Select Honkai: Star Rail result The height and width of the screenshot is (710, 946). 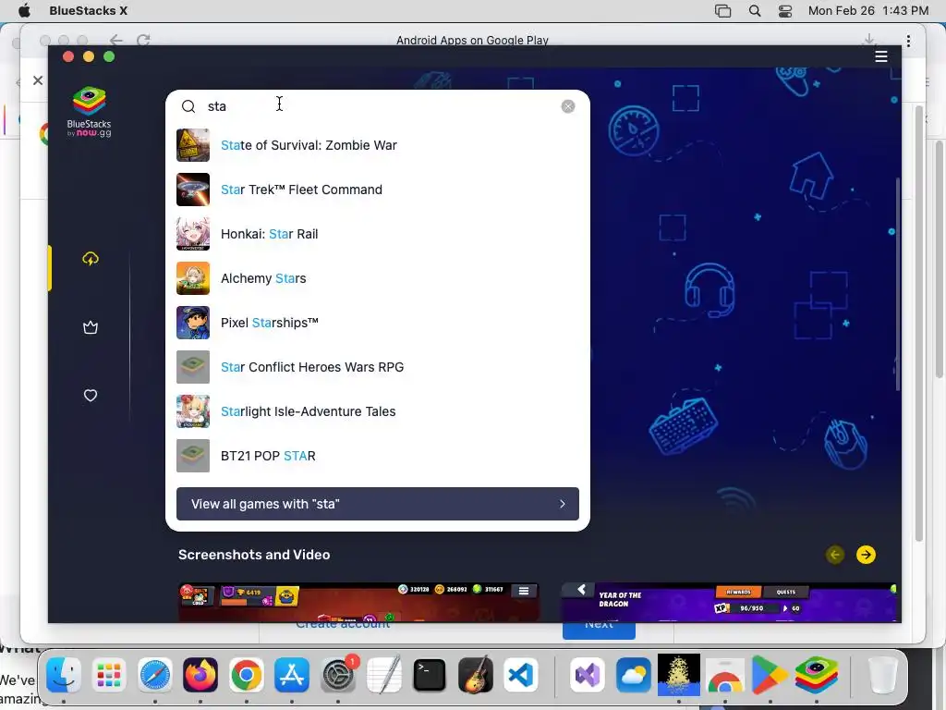pos(378,234)
